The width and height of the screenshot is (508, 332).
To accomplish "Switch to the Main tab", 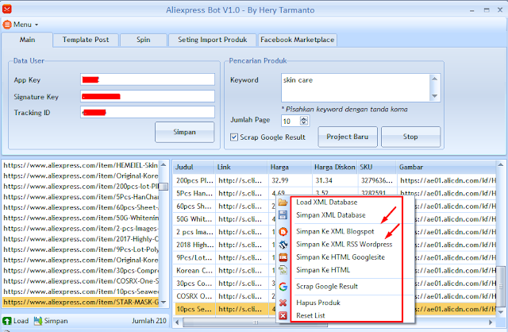I will pyautogui.click(x=27, y=40).
